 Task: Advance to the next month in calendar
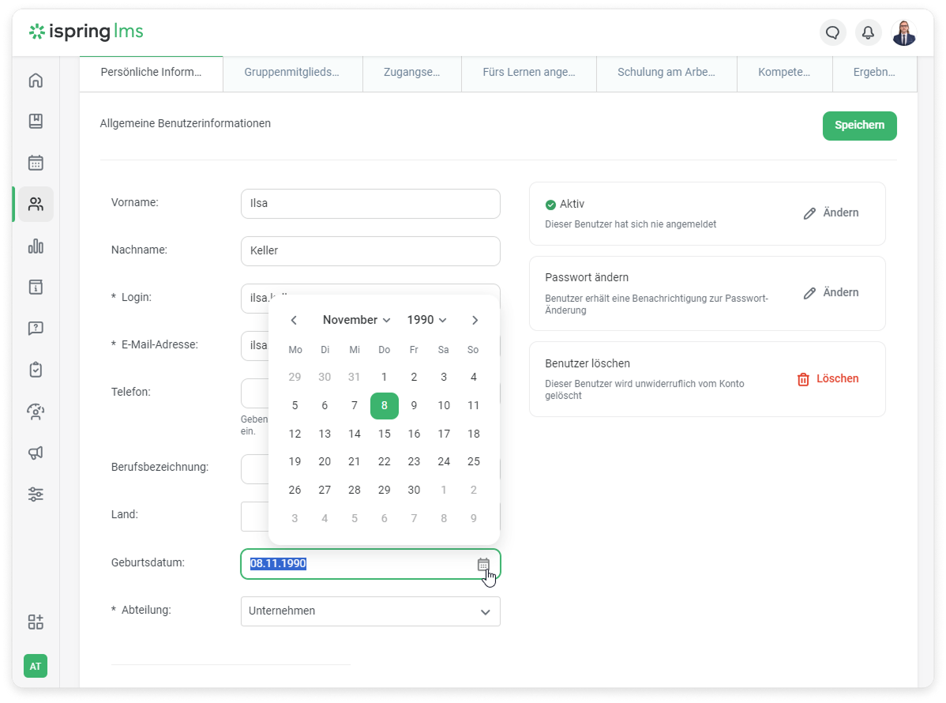coord(475,320)
